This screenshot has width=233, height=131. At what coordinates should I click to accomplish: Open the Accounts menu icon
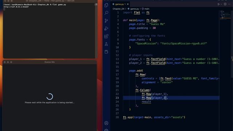click(x=106, y=123)
